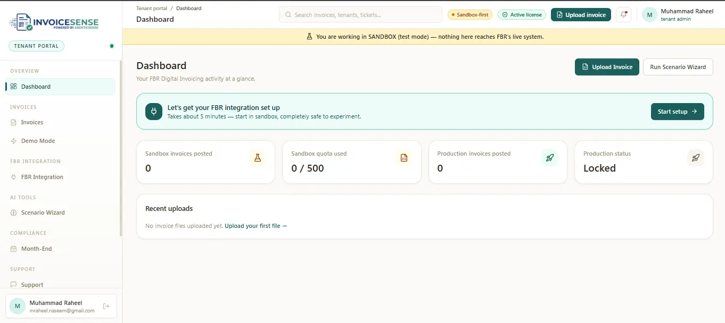The image size is (725, 323).
Task: Click the Upload invoice button in header
Action: click(581, 15)
